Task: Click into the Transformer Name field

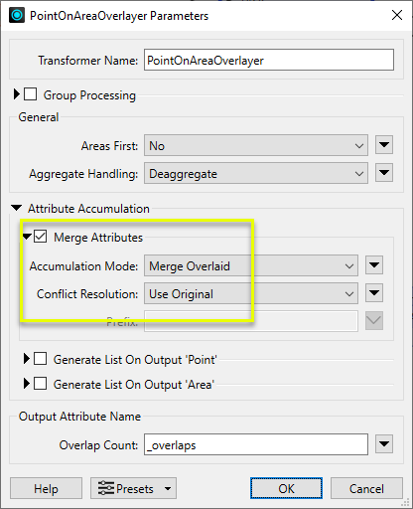Action: 269,60
